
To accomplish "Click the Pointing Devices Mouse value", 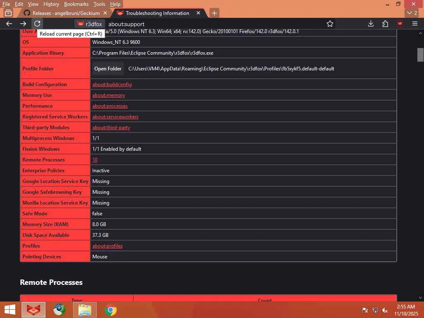I will click(100, 257).
